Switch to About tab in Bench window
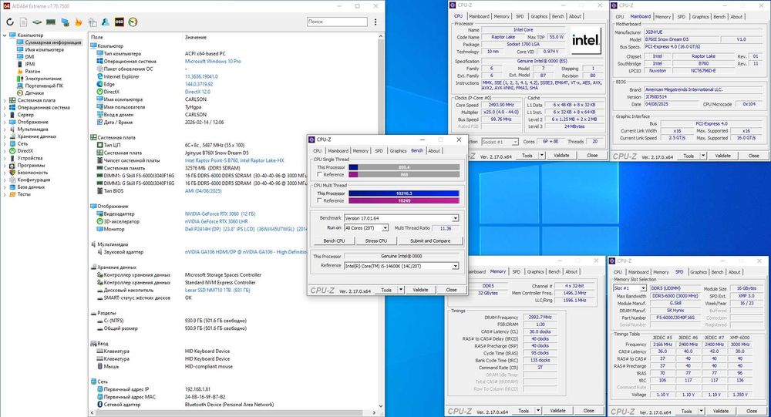771x417 pixels. (x=433, y=151)
